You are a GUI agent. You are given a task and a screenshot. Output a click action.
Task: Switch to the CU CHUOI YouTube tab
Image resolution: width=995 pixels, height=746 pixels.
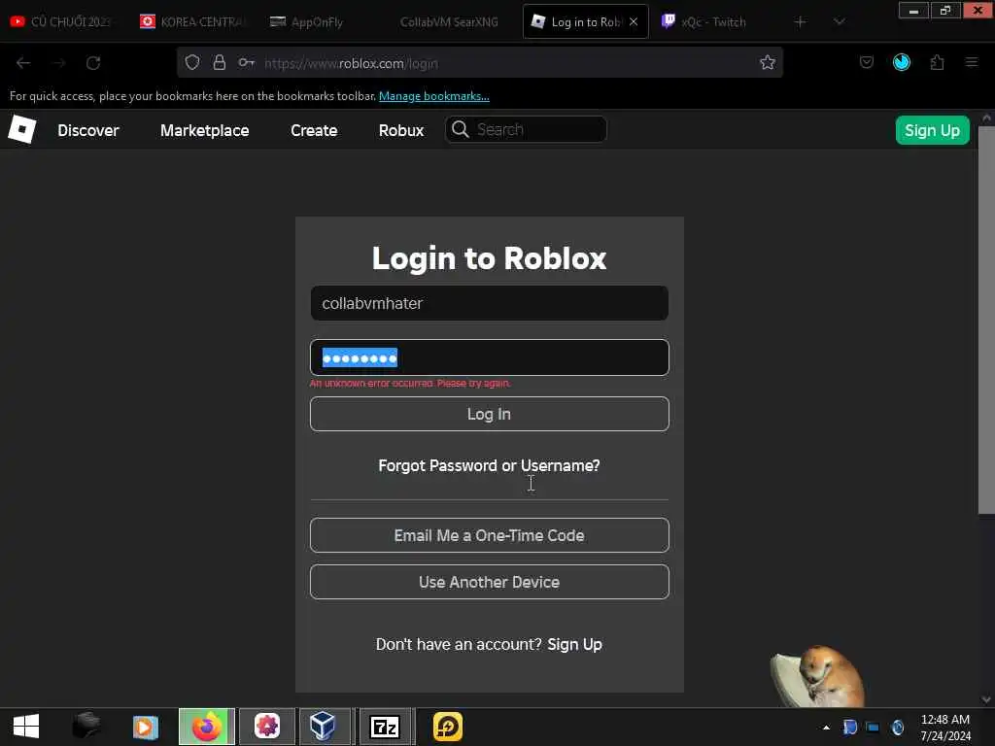[x=61, y=21]
